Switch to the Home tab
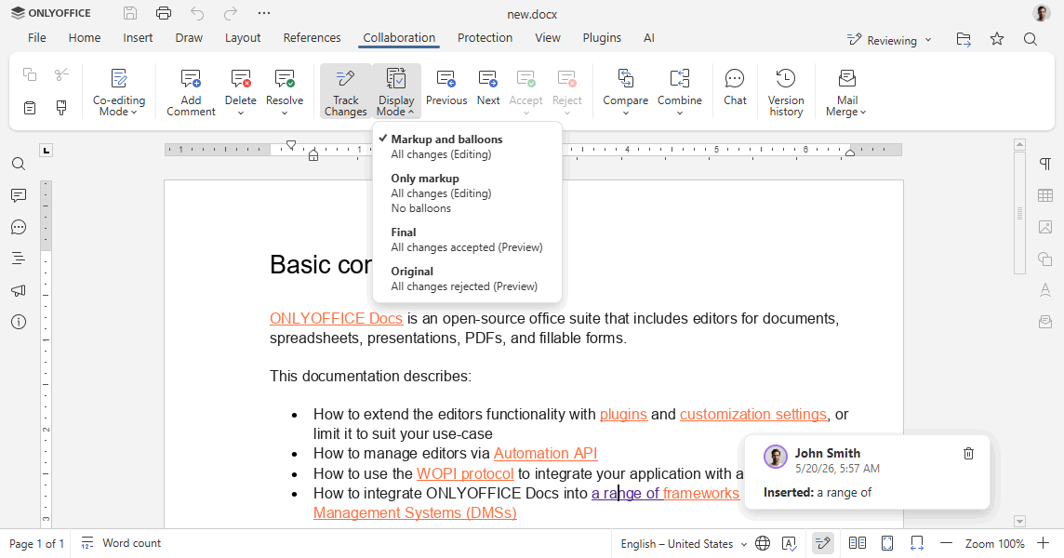This screenshot has width=1064, height=558. [84, 38]
